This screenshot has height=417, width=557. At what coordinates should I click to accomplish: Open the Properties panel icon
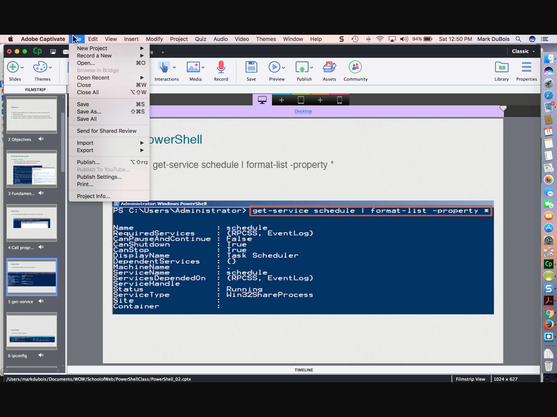click(527, 67)
